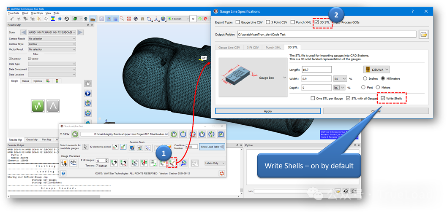Click the TLD File document button in True-Load/Pre-Test
This screenshot has height=212, width=447.
click(75, 134)
